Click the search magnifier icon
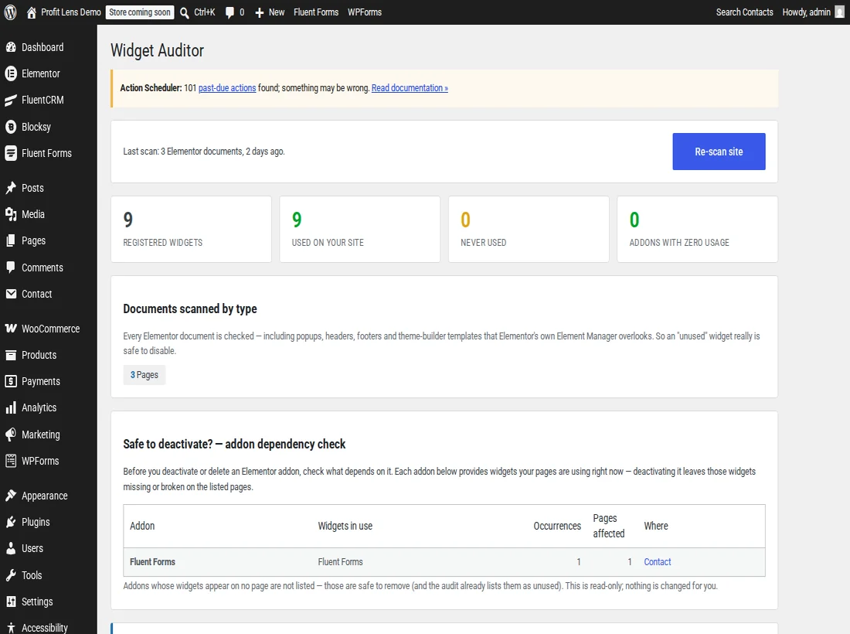Viewport: 850px width, 634px height. [x=185, y=12]
